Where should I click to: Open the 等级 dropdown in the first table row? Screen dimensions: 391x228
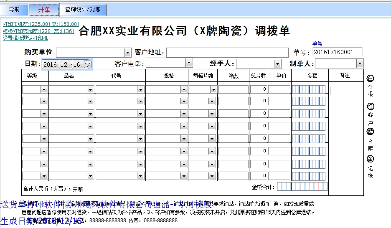[x=44, y=89]
